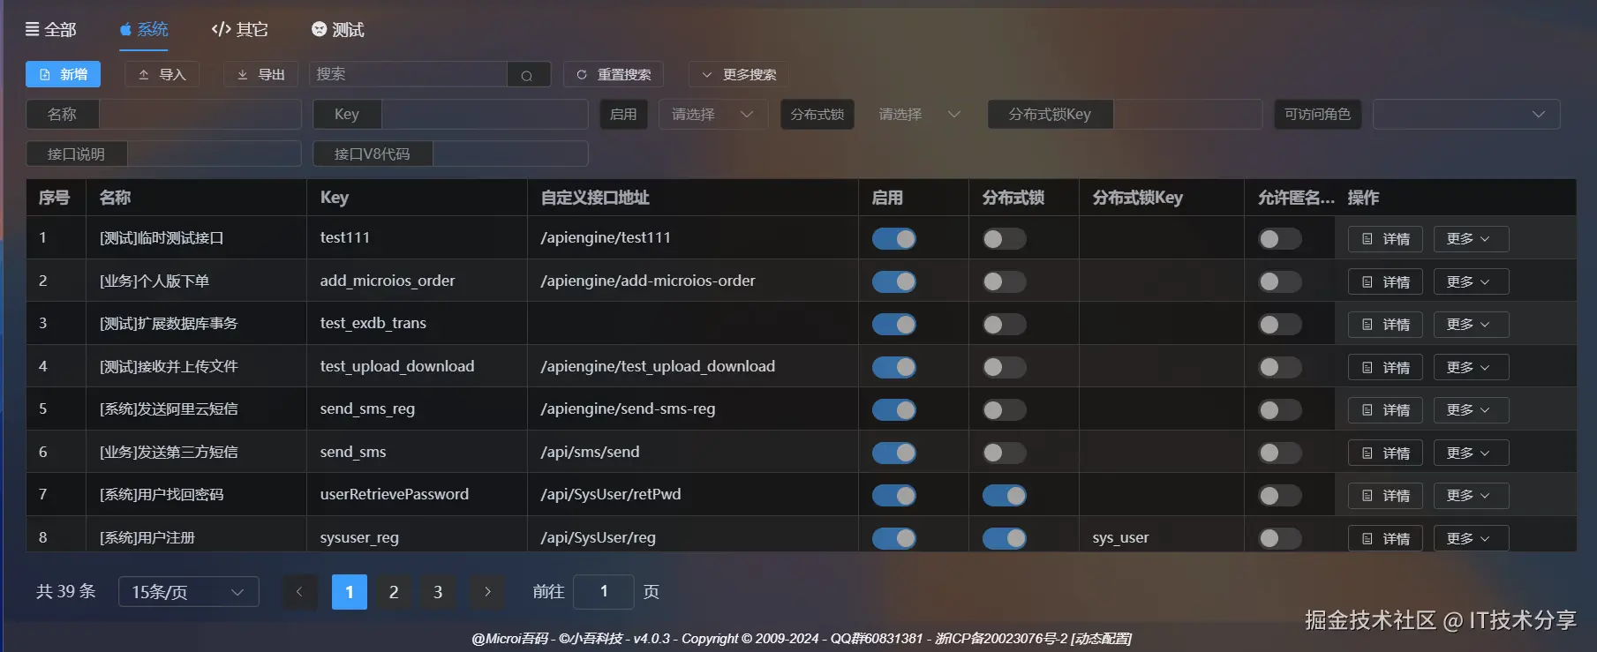Toggle anonymous access for sysuser_reg row
Image resolution: width=1597 pixels, height=652 pixels.
coord(1280,538)
